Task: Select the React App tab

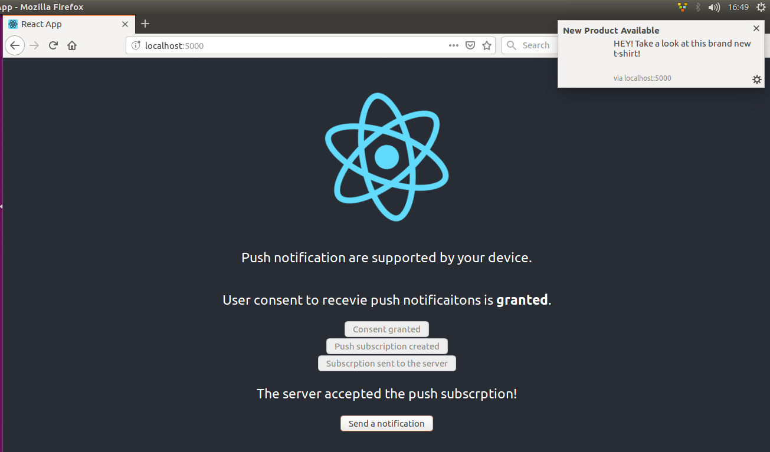Action: [x=69, y=24]
